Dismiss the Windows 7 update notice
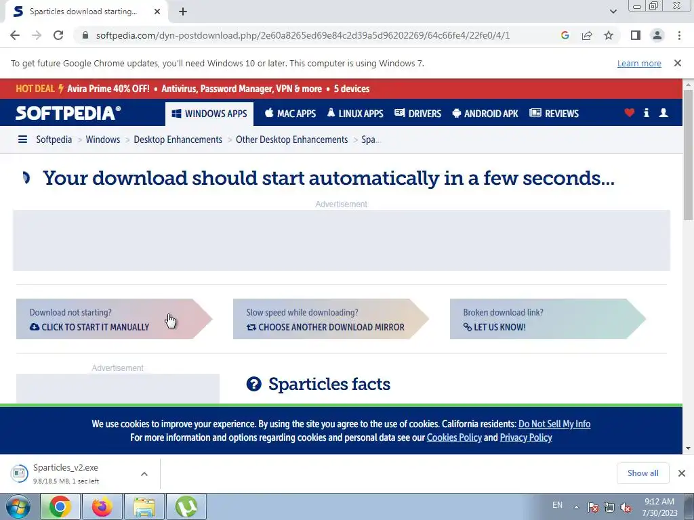This screenshot has height=520, width=694. (x=677, y=63)
